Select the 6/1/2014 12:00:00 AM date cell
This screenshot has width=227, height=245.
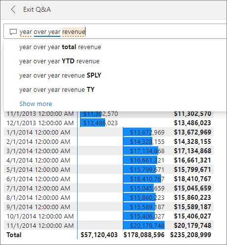point(38,179)
